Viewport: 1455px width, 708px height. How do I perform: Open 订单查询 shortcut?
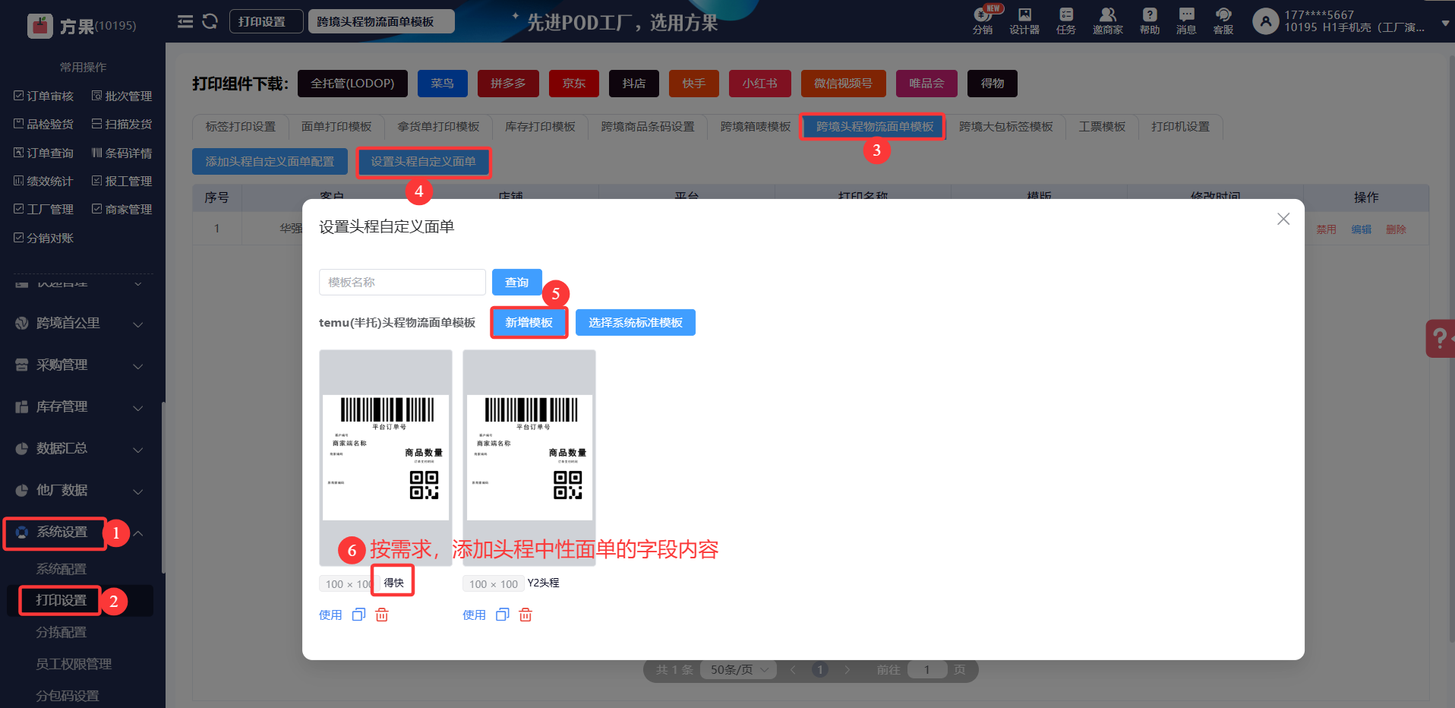pyautogui.click(x=44, y=153)
